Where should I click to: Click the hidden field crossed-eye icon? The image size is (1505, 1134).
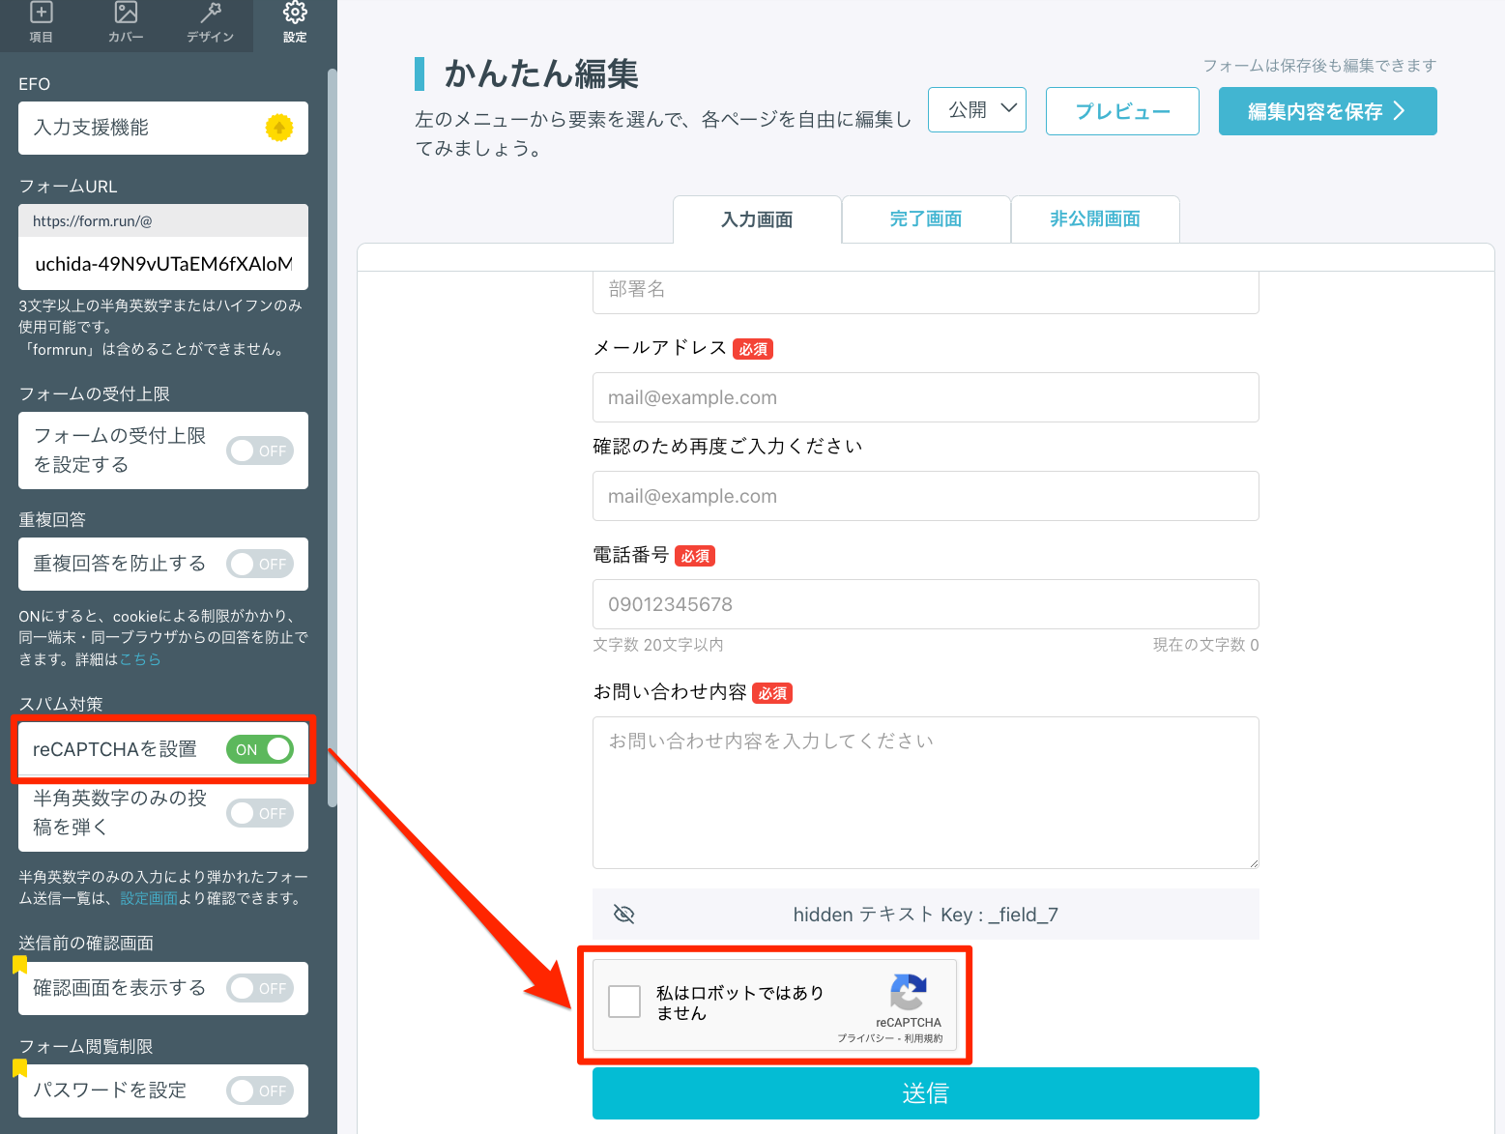click(624, 915)
